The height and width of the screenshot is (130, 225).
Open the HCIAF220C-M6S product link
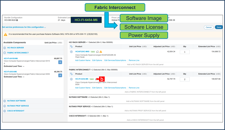point(82,51)
